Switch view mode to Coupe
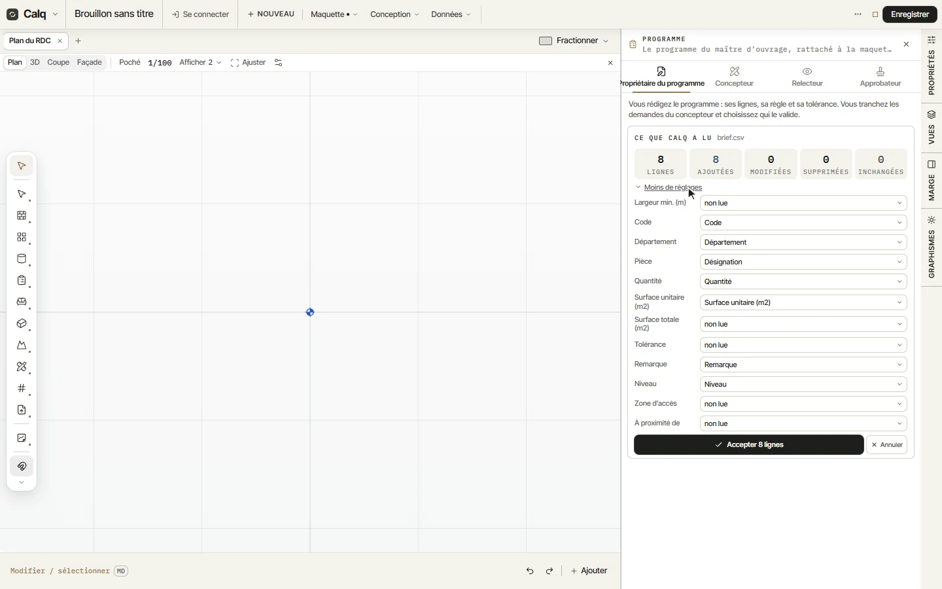Image resolution: width=942 pixels, height=589 pixels. (x=58, y=63)
